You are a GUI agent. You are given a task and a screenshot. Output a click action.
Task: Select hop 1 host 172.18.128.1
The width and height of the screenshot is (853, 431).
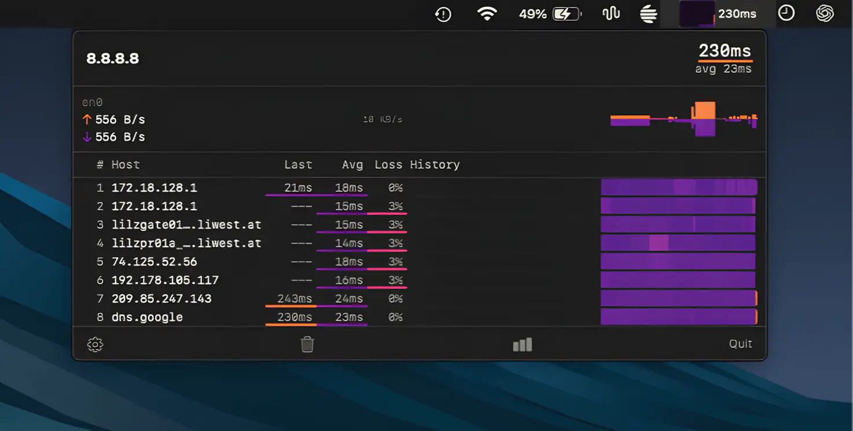tap(154, 188)
